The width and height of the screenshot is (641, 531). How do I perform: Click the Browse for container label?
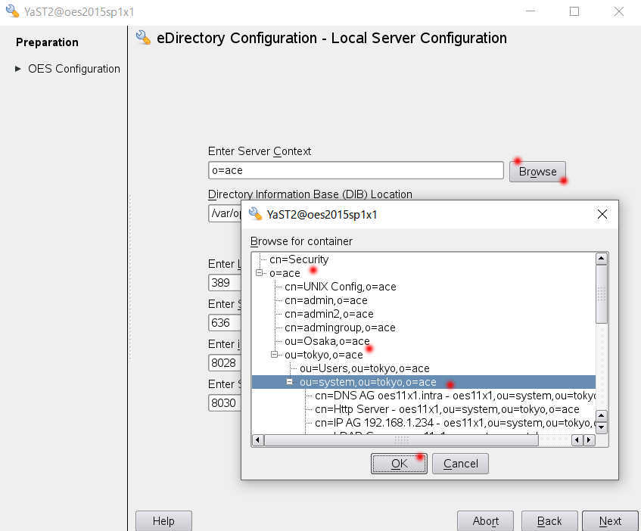click(x=301, y=241)
